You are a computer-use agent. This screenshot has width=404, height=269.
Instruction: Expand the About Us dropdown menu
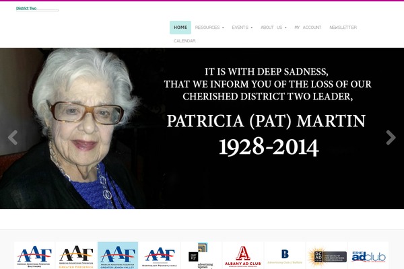(x=273, y=28)
